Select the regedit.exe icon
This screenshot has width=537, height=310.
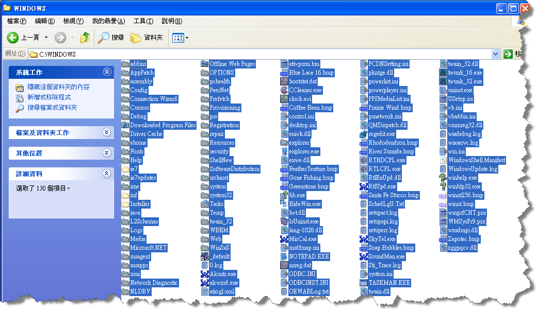click(x=364, y=134)
